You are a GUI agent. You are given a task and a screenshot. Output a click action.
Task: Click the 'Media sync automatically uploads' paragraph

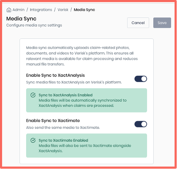tap(82, 56)
